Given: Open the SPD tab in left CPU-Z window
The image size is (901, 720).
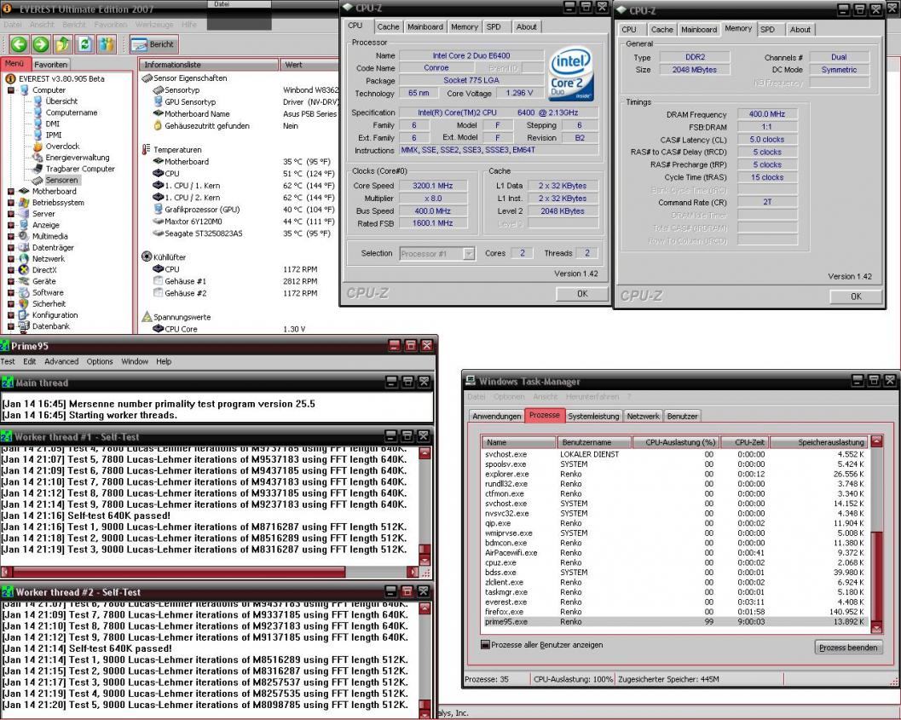Looking at the screenshot, I should coord(493,27).
